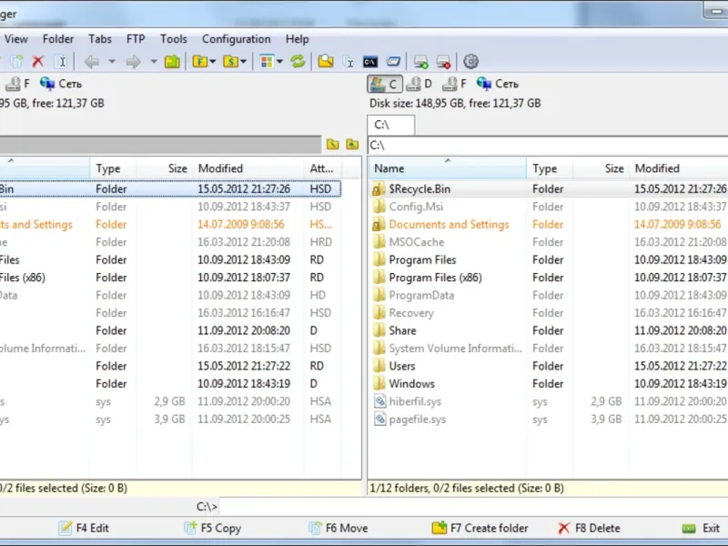Screen dimensions: 728x546
Task: Open the forward history dropdown arrow
Action: (x=154, y=61)
